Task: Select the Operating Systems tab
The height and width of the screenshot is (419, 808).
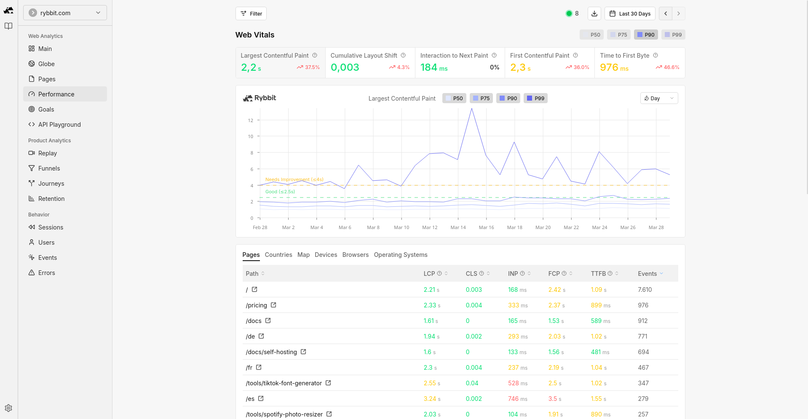Action: [x=400, y=254]
